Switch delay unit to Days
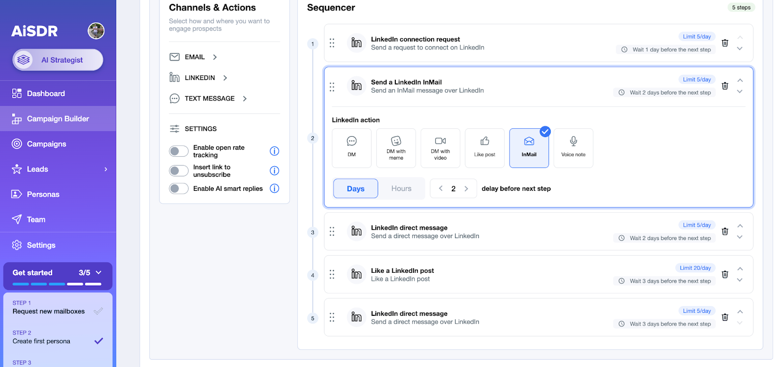Screen dimensions: 781x367 click(x=355, y=188)
